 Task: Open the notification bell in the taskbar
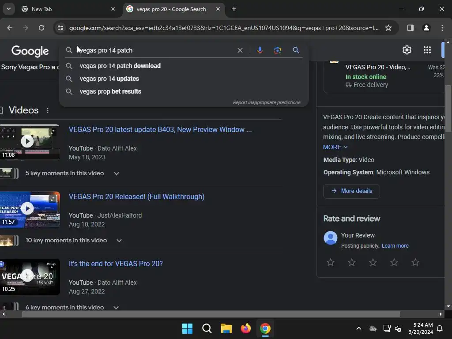[x=440, y=328]
